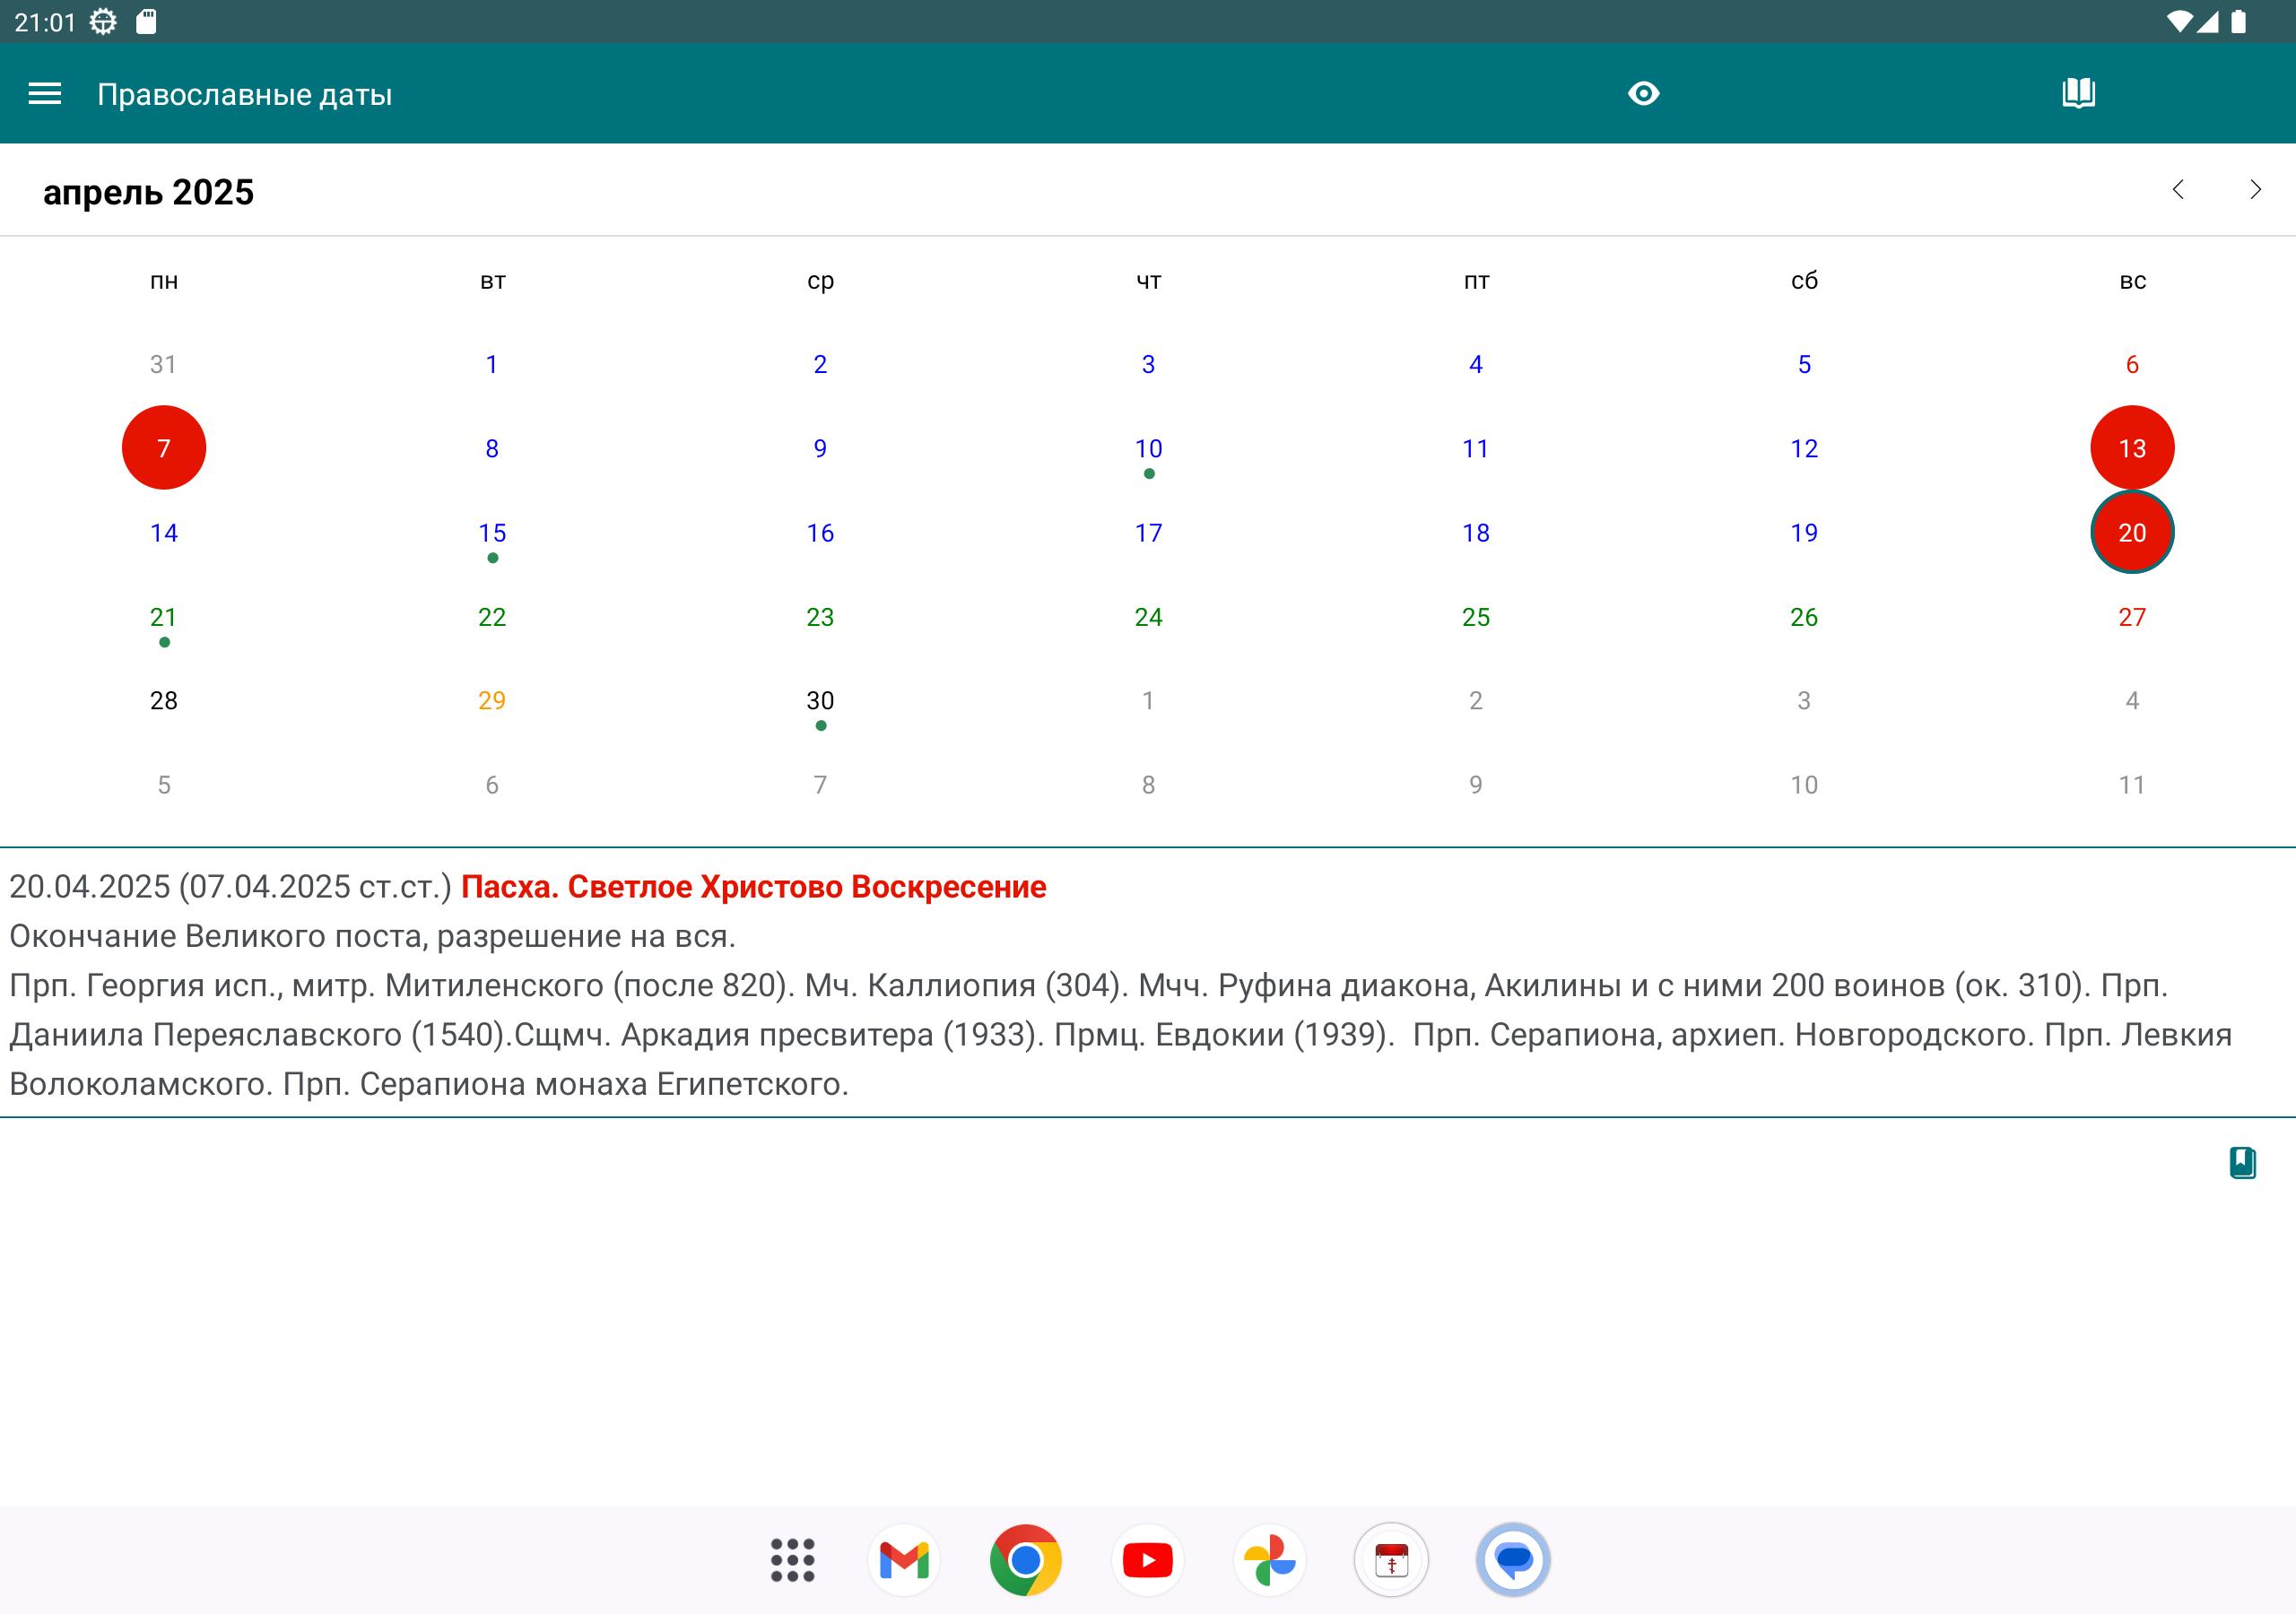
Task: Open the book reading icon in toolbar
Action: tap(2078, 94)
